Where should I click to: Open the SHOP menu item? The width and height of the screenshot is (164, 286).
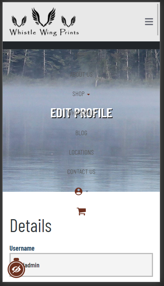(79, 94)
